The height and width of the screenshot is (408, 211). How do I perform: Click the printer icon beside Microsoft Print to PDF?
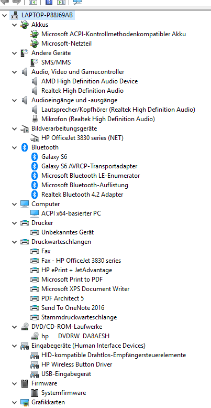(x=35, y=280)
